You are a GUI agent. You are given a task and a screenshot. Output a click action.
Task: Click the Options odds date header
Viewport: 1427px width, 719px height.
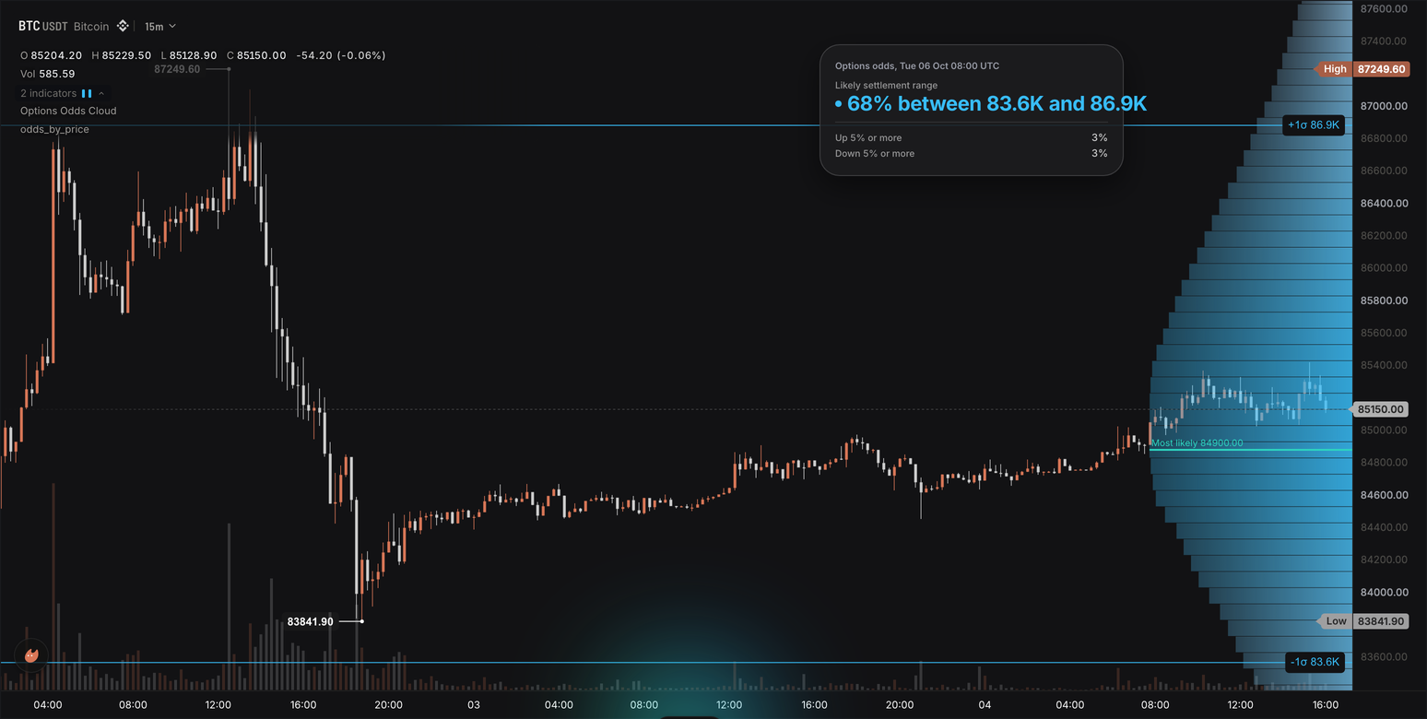(917, 66)
